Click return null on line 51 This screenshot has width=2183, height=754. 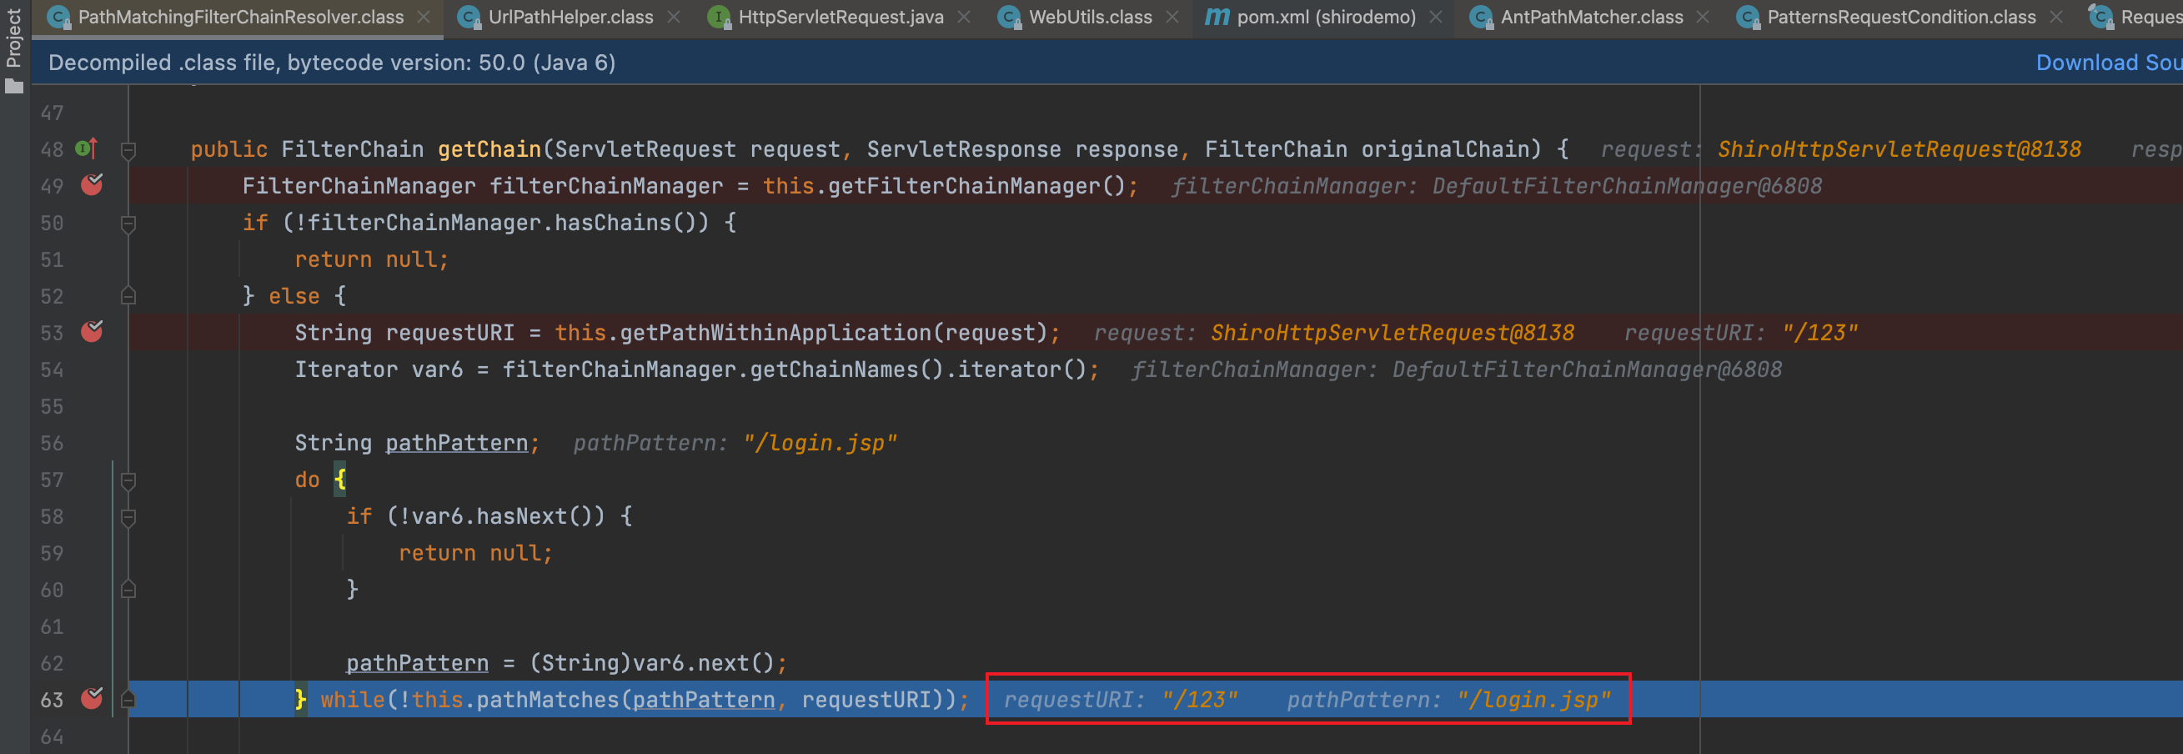tap(371, 259)
